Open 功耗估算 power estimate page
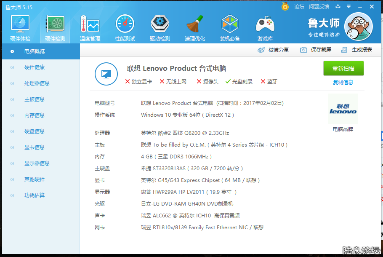Viewport: 383px width, 257px height. coord(35,195)
